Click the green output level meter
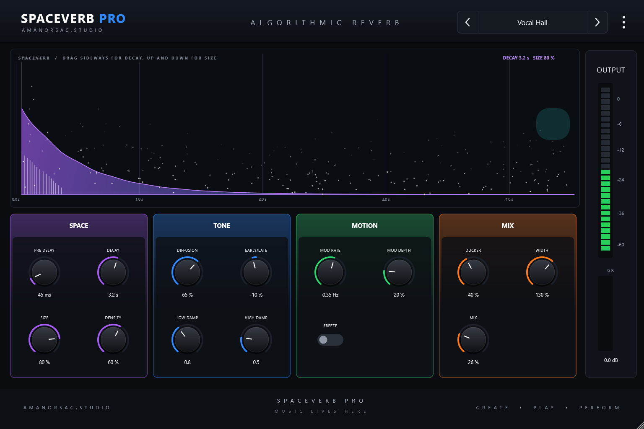The width and height of the screenshot is (644, 429). tap(605, 170)
